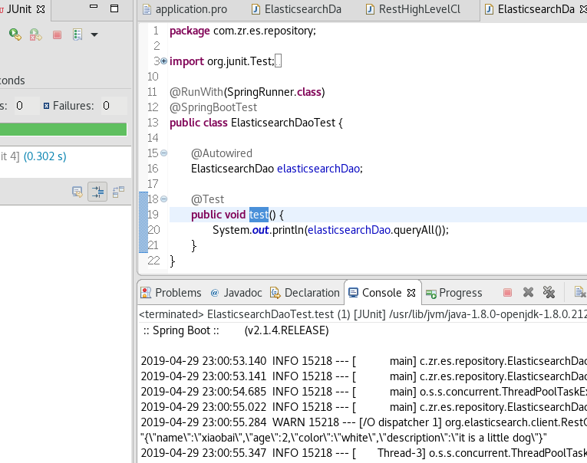Screen dimensions: 587x463
Task: Click 'elasticsearchDao' field declaration on line 16
Action: (x=318, y=169)
